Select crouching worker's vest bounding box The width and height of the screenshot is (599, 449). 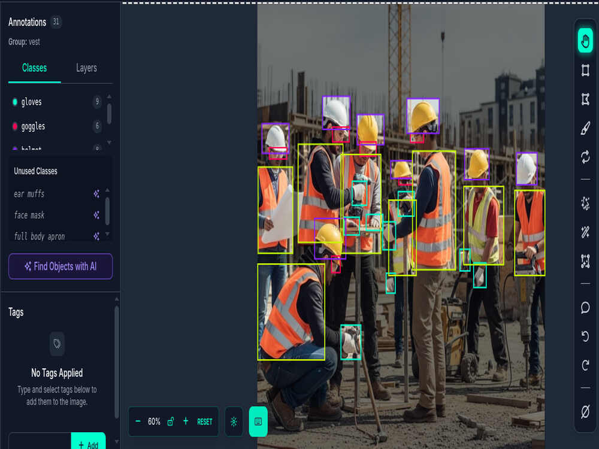point(291,312)
